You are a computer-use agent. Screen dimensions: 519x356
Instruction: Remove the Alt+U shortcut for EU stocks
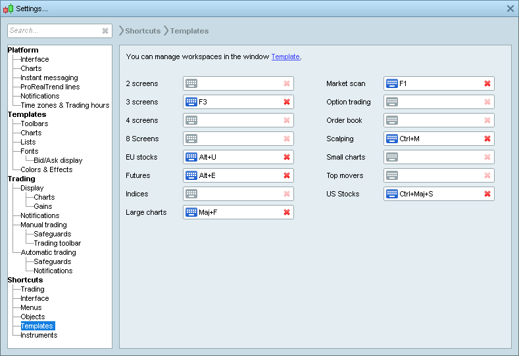coord(287,157)
